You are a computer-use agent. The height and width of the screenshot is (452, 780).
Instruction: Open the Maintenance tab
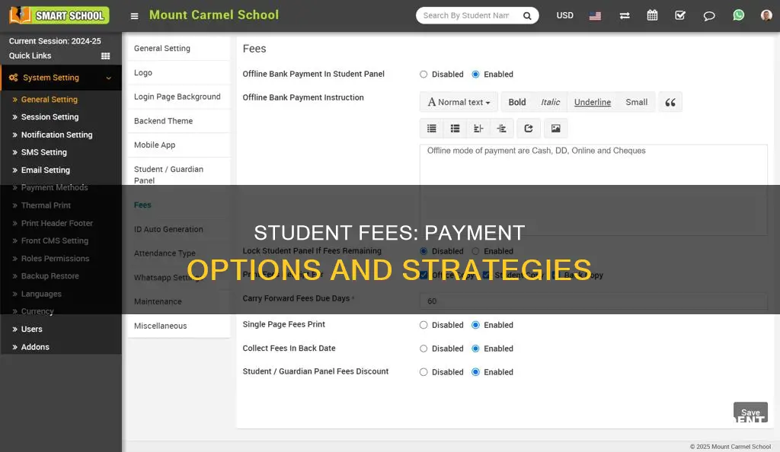pos(178,301)
